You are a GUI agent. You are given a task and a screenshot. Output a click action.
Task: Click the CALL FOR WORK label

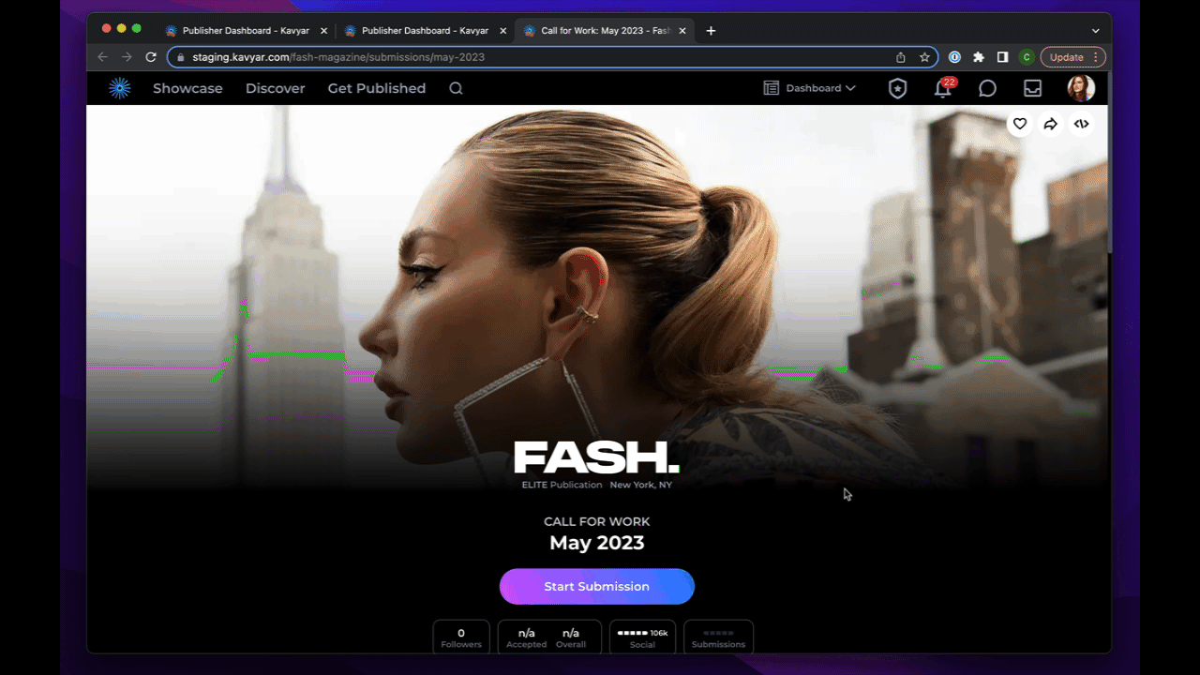coord(597,521)
